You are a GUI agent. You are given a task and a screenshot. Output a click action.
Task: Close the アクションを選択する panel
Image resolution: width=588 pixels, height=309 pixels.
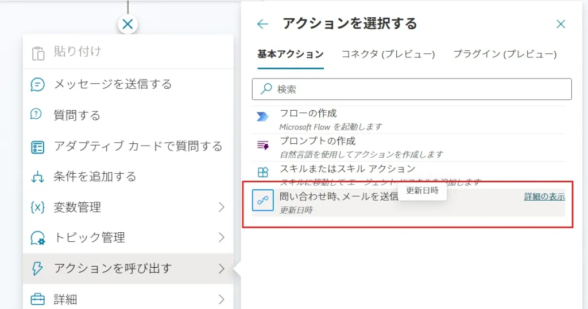[561, 24]
